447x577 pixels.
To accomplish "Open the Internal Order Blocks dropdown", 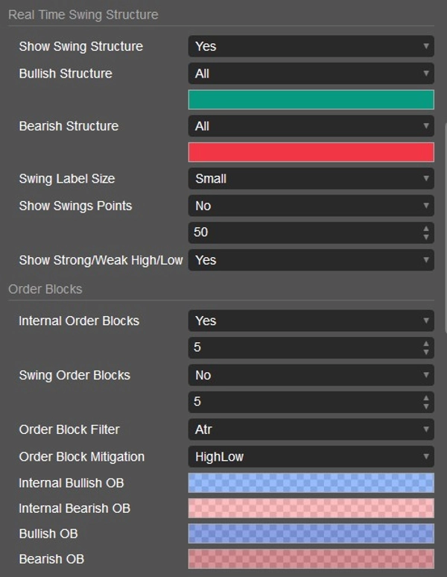I will [311, 321].
